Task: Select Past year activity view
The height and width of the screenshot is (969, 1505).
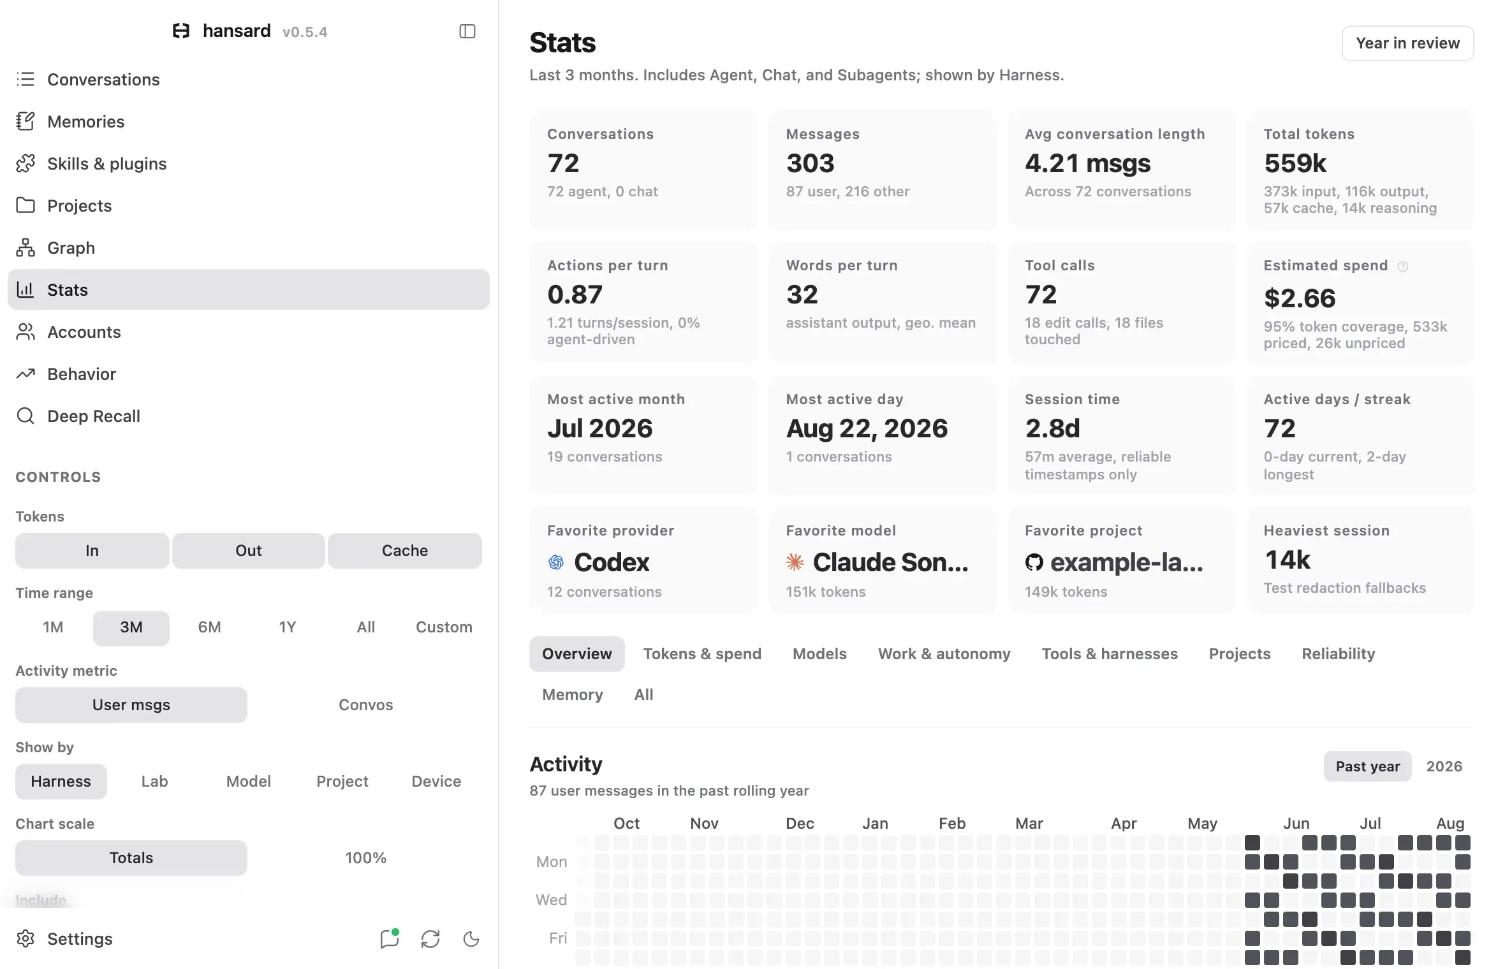Action: click(x=1368, y=766)
